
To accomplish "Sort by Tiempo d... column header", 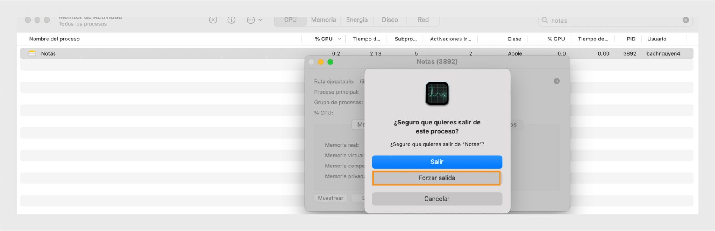I will point(366,39).
